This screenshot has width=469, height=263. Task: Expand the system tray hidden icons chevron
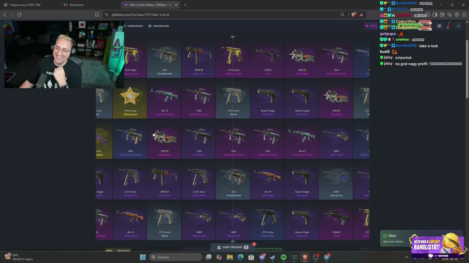pos(406,257)
